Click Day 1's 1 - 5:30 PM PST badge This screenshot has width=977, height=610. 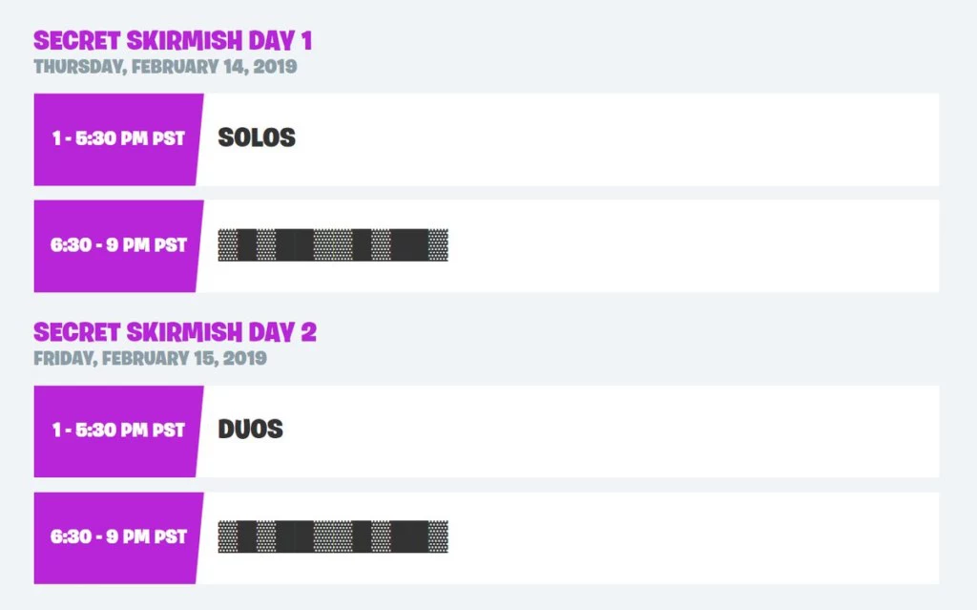(118, 139)
